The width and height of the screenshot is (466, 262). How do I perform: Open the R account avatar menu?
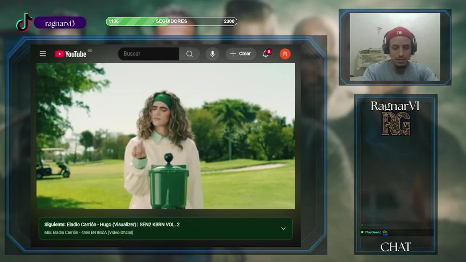(285, 54)
